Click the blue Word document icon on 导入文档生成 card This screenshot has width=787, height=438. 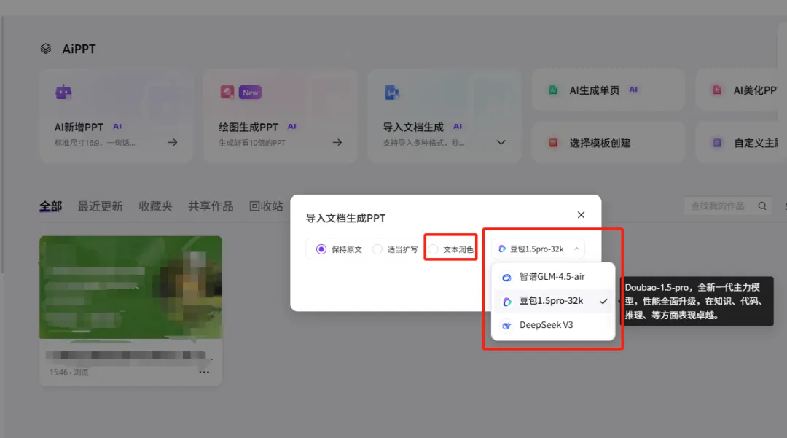pos(392,93)
